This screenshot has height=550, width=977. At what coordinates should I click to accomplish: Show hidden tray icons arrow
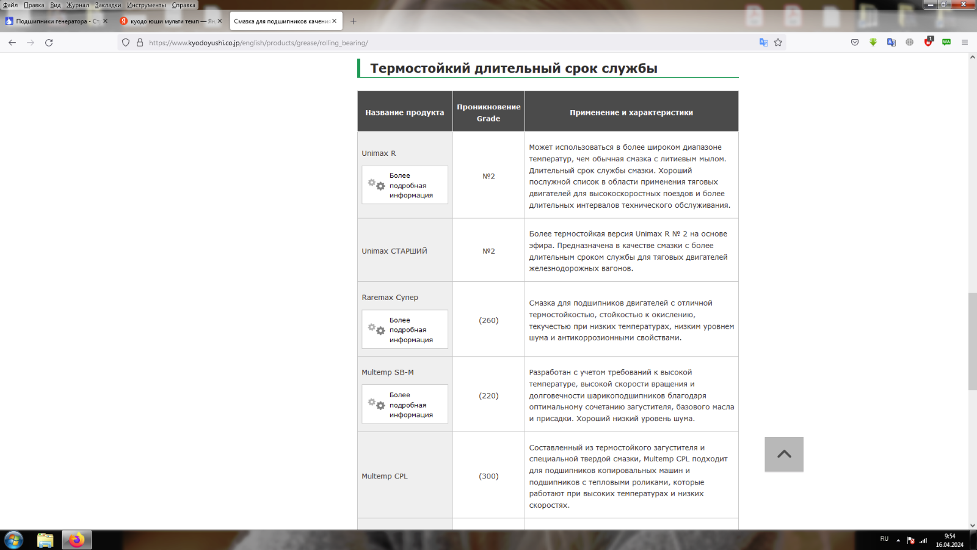tap(898, 540)
